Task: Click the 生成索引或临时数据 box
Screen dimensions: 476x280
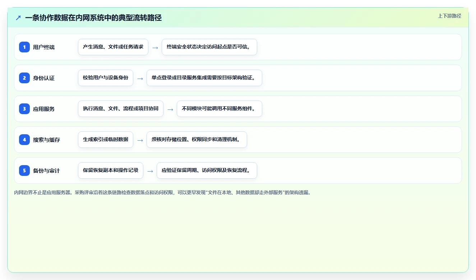Action: point(106,140)
